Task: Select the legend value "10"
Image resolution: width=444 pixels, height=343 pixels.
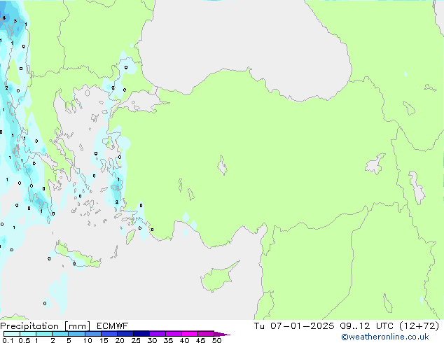Action: [88, 340]
